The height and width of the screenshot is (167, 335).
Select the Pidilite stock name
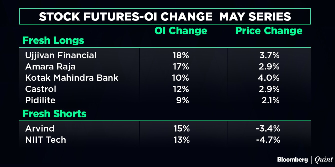point(40,100)
